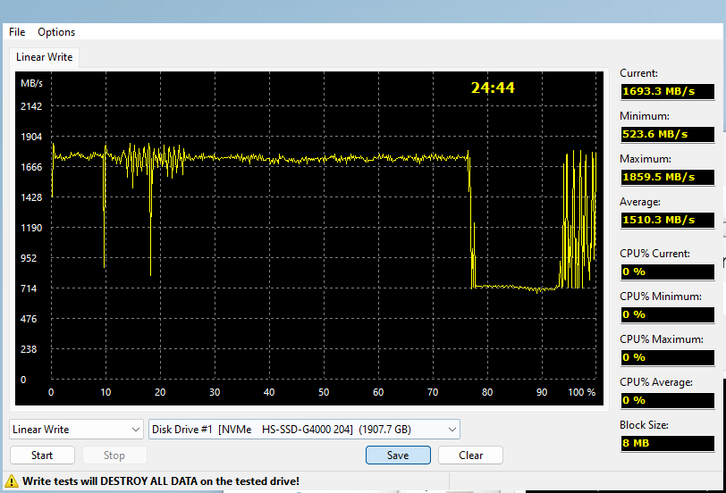Click the Save button

pos(398,455)
